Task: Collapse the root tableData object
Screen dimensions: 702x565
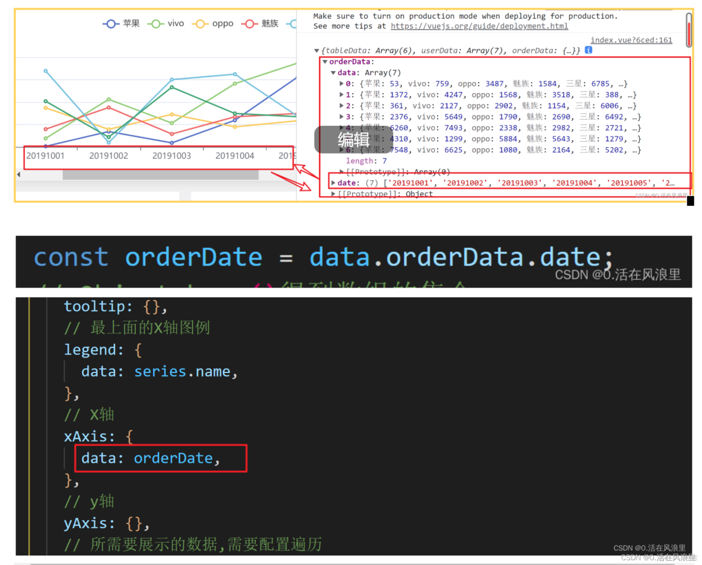Action: 317,50
